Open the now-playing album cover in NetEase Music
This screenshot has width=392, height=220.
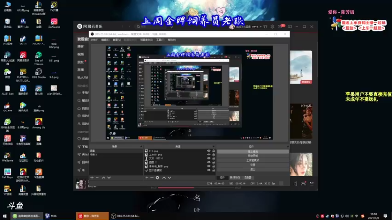pos(81,184)
